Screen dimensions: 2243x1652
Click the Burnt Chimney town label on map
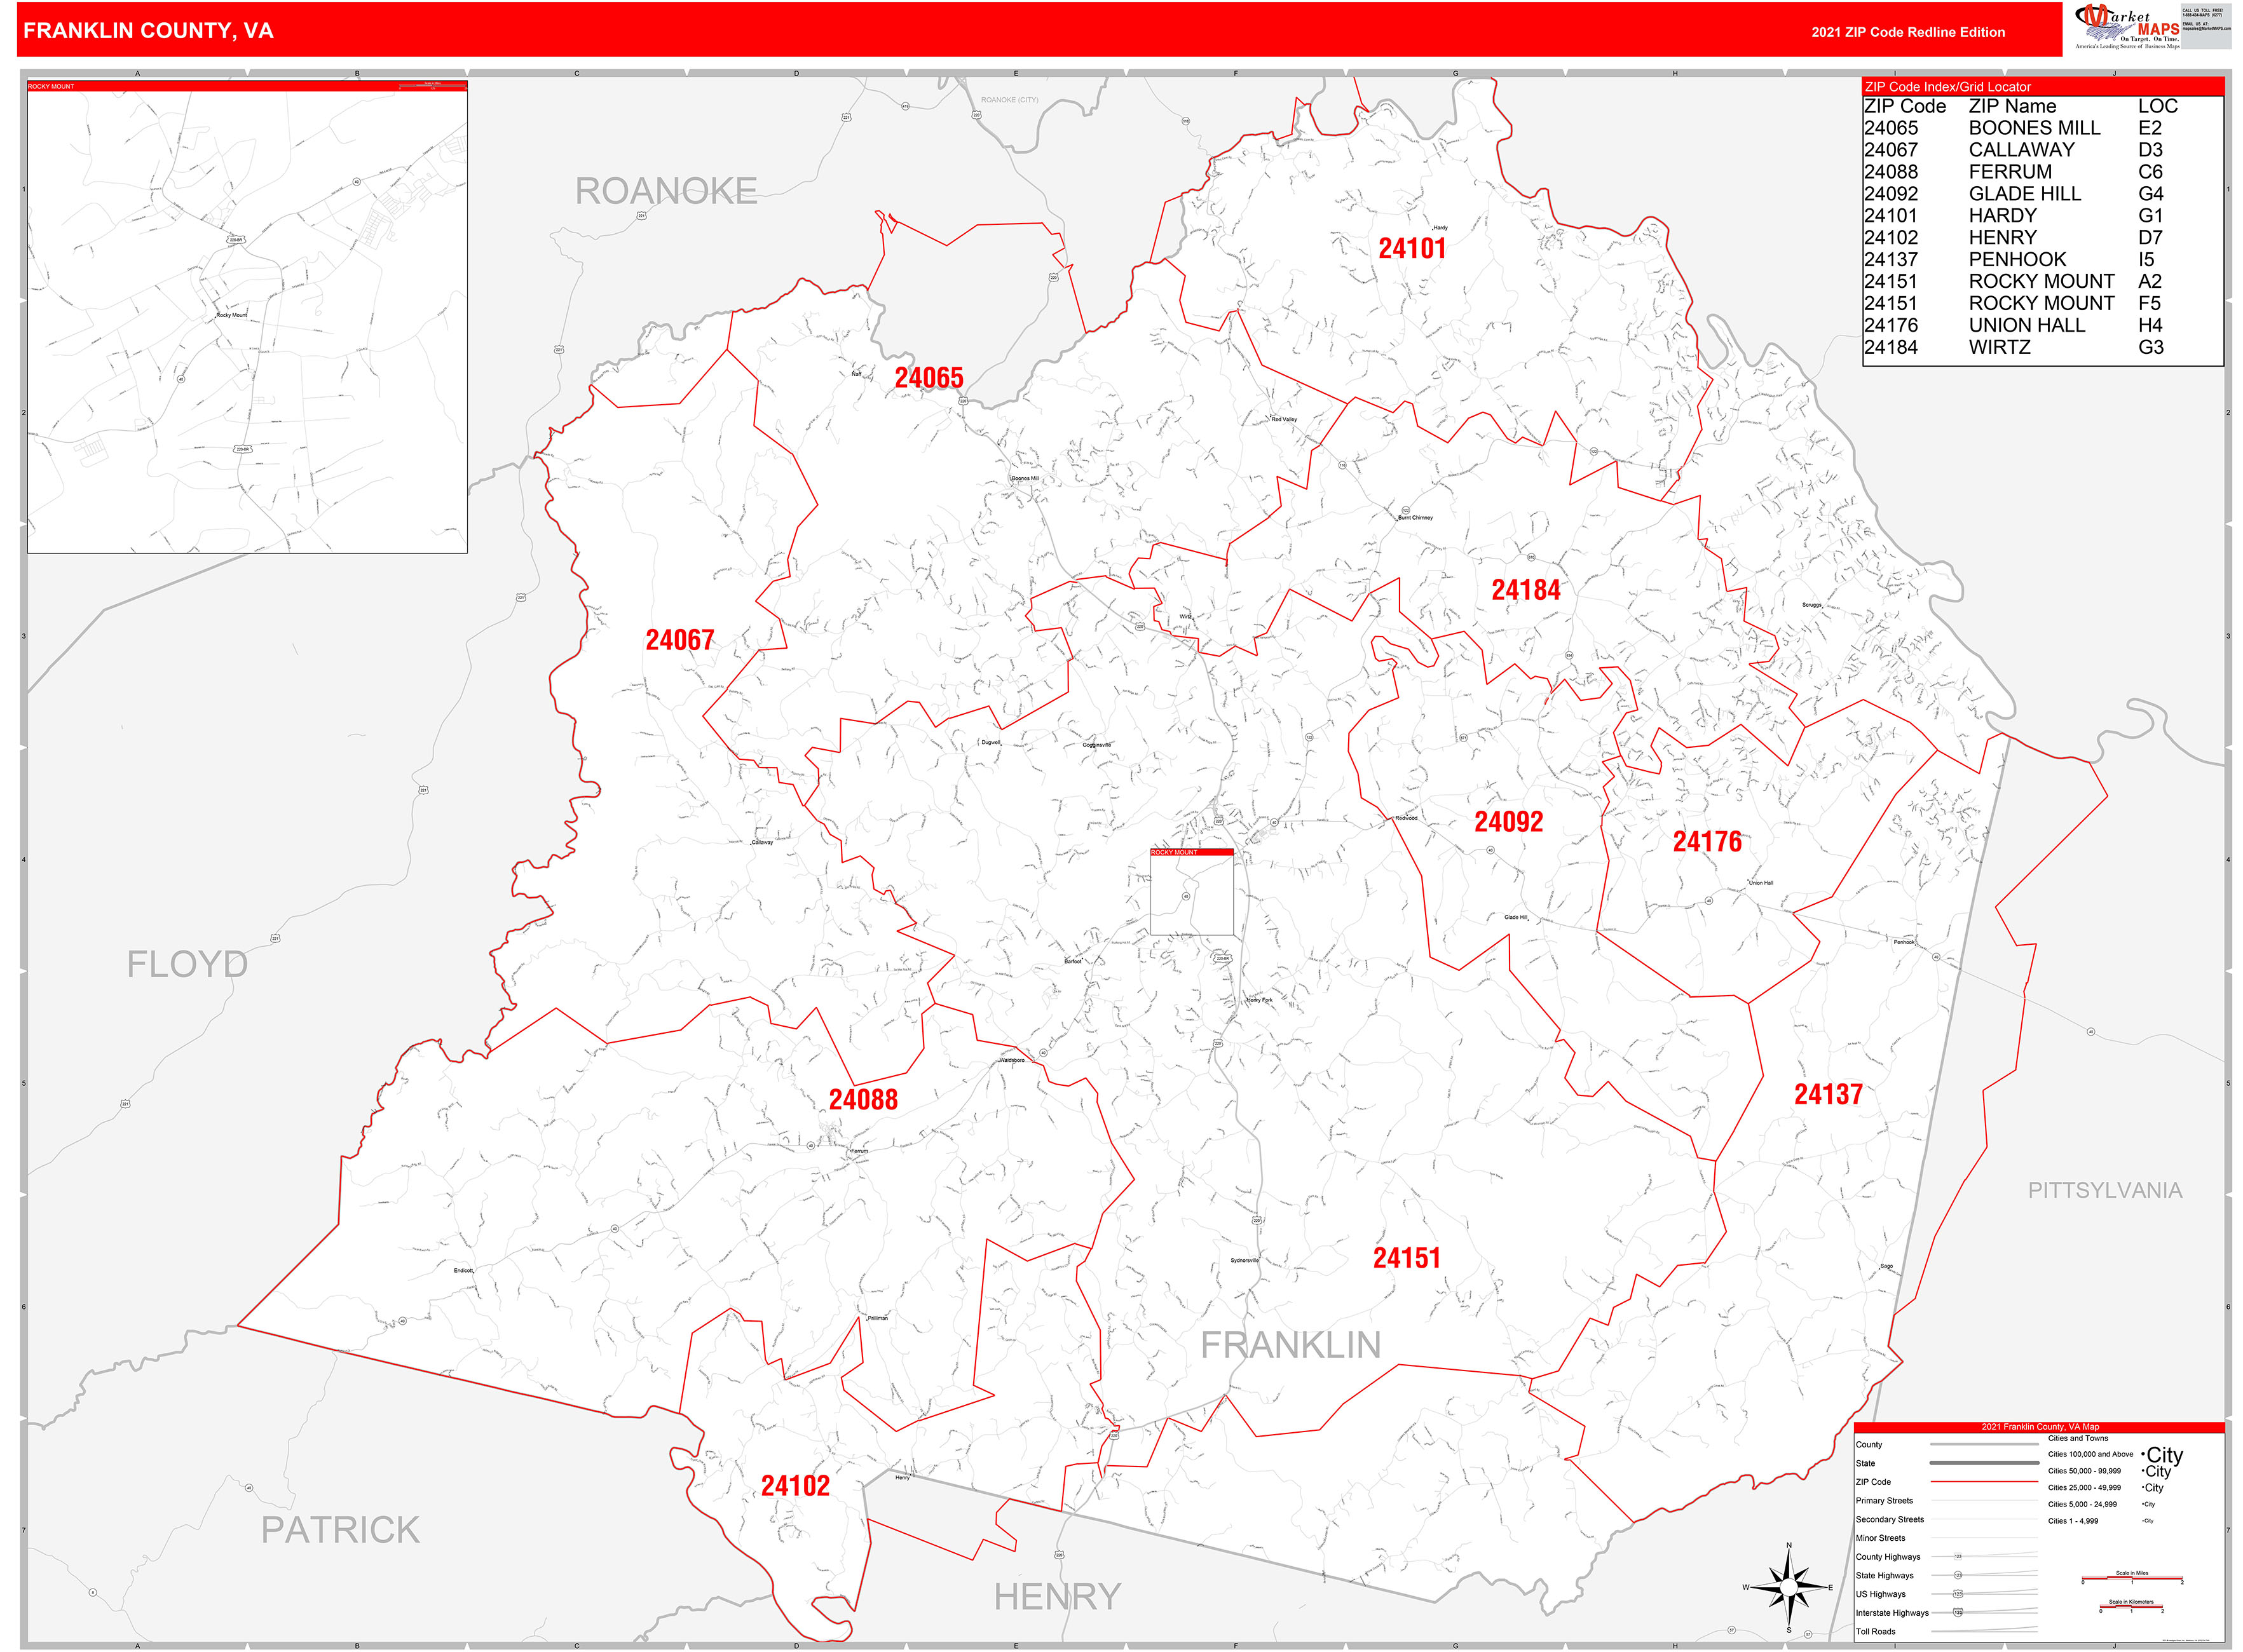[x=1415, y=518]
